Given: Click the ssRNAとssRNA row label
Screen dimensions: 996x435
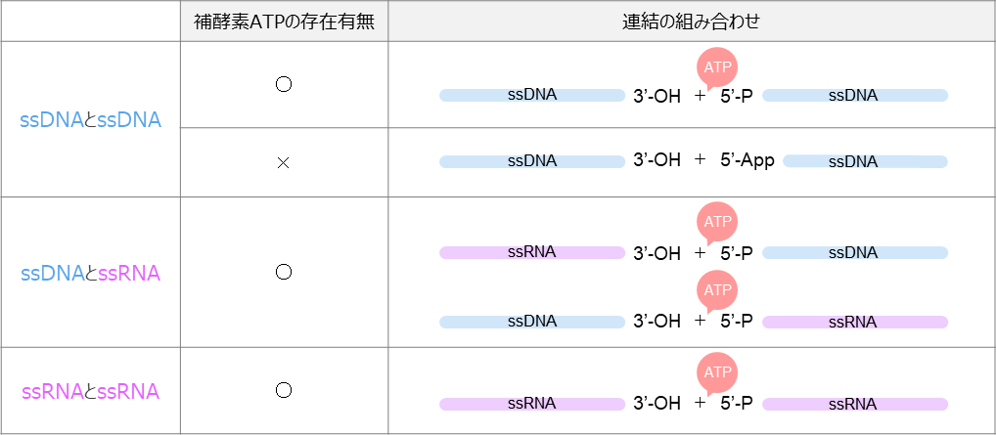Looking at the screenshot, I should [x=90, y=392].
